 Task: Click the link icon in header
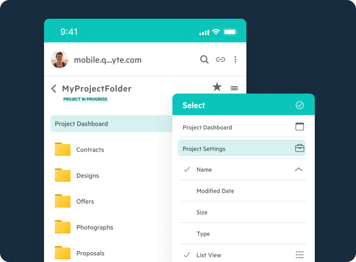click(220, 59)
